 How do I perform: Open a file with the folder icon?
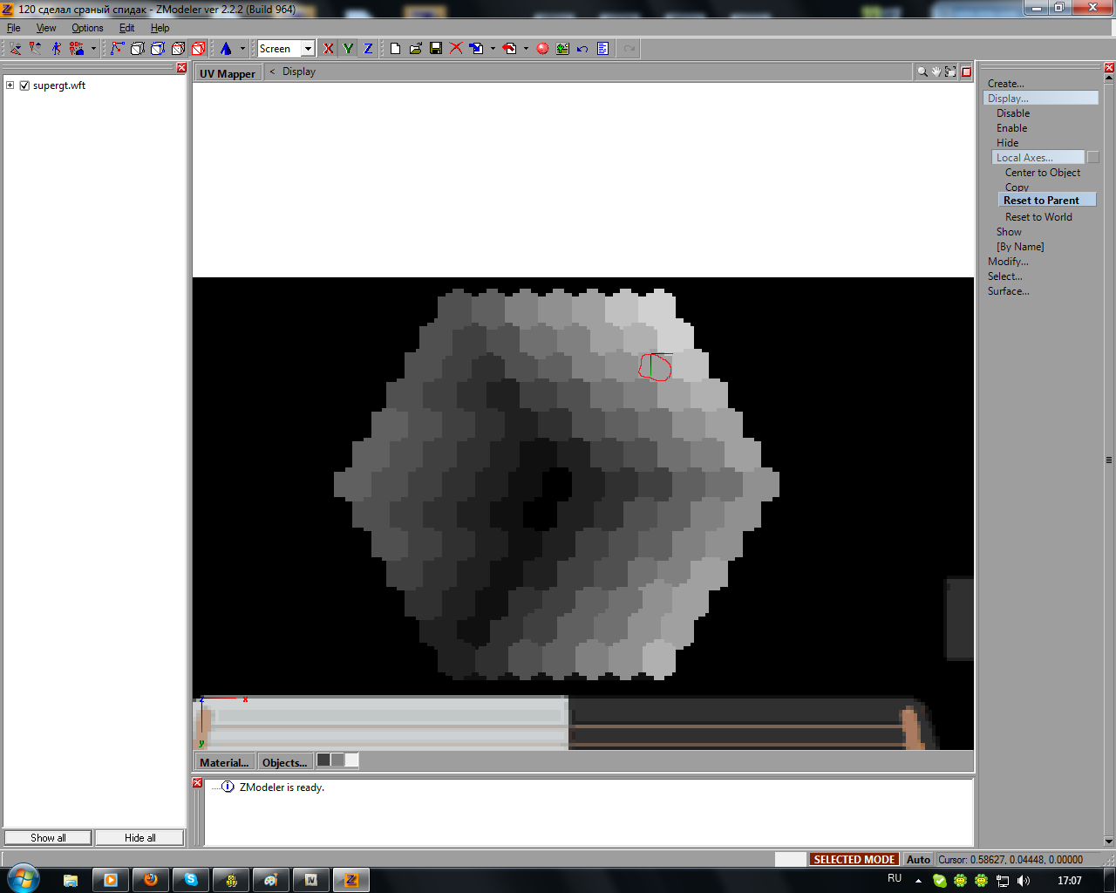416,49
